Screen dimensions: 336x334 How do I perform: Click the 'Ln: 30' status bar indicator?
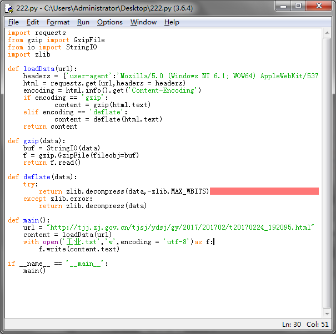[292, 324]
